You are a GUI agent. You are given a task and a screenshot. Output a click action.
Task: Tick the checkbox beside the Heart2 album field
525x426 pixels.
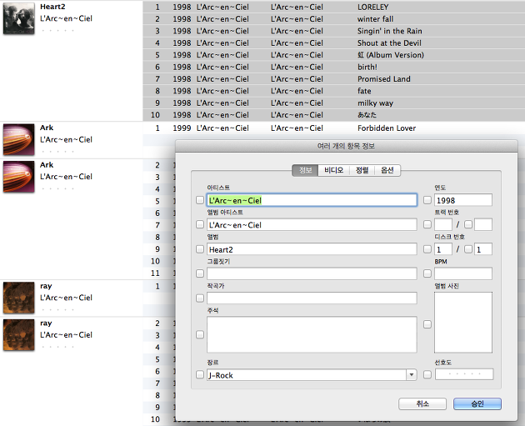pyautogui.click(x=200, y=249)
